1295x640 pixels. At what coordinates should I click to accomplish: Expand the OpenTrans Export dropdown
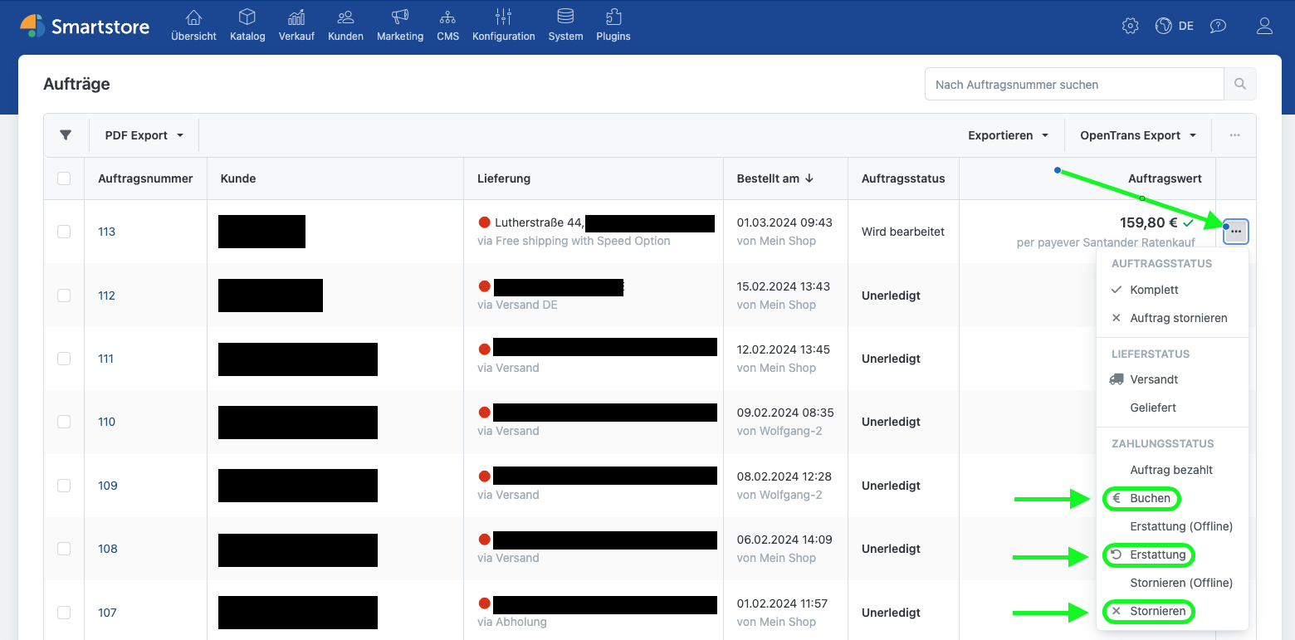click(x=1138, y=135)
